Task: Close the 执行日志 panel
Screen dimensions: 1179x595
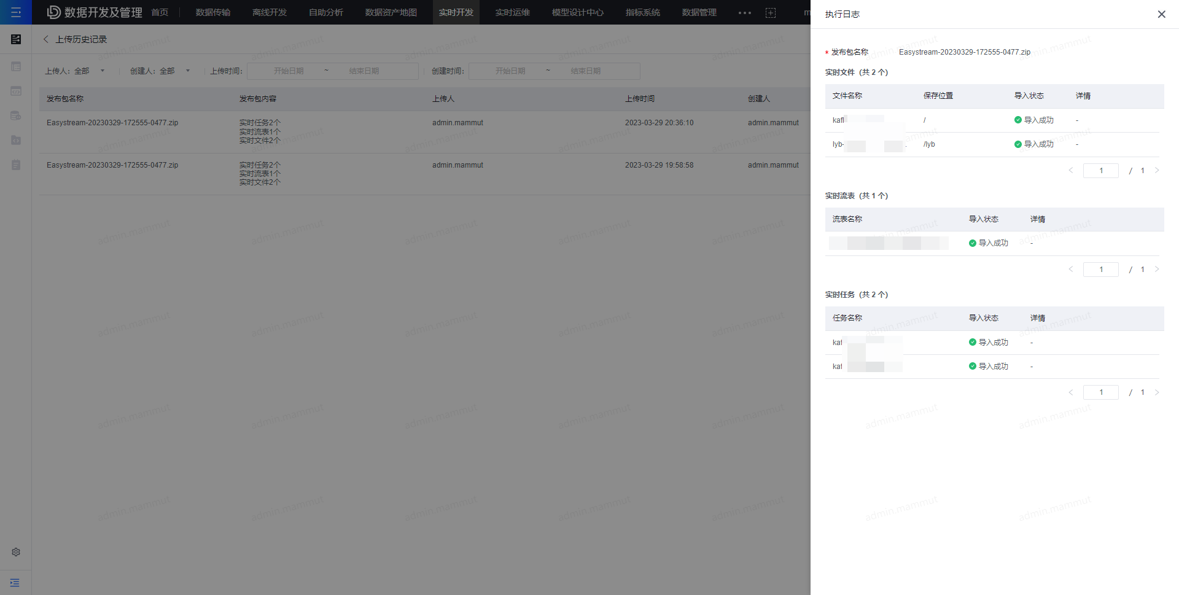Action: (1161, 14)
